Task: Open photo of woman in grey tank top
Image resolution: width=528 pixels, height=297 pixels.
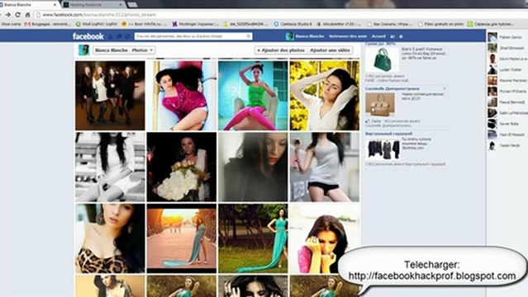Action: [324, 167]
